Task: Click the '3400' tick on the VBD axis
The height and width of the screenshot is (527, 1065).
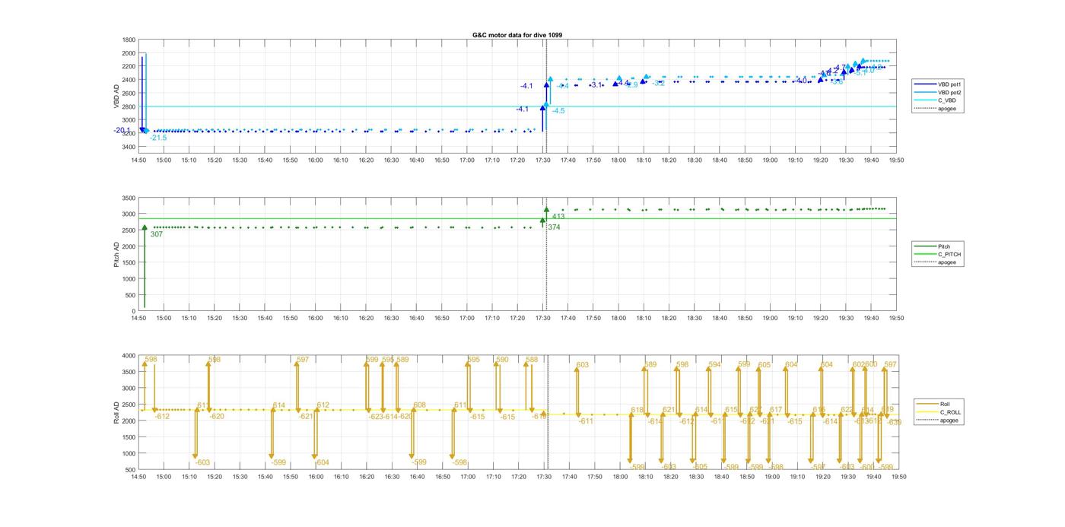Action: pyautogui.click(x=129, y=147)
